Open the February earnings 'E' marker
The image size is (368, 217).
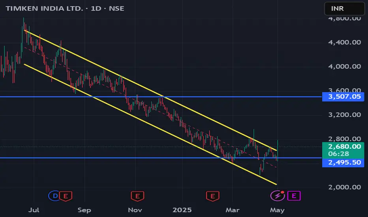coord(213,196)
